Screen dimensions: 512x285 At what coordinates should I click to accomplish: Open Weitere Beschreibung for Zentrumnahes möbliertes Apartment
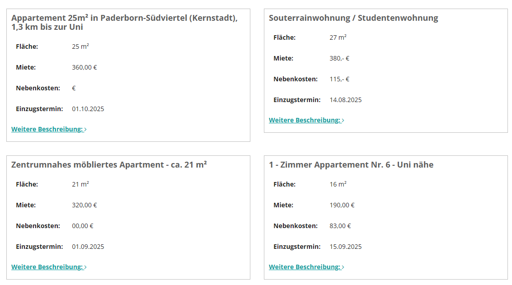pos(47,267)
